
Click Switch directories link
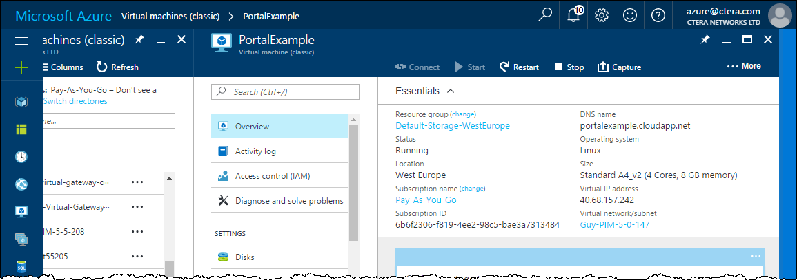tap(75, 100)
